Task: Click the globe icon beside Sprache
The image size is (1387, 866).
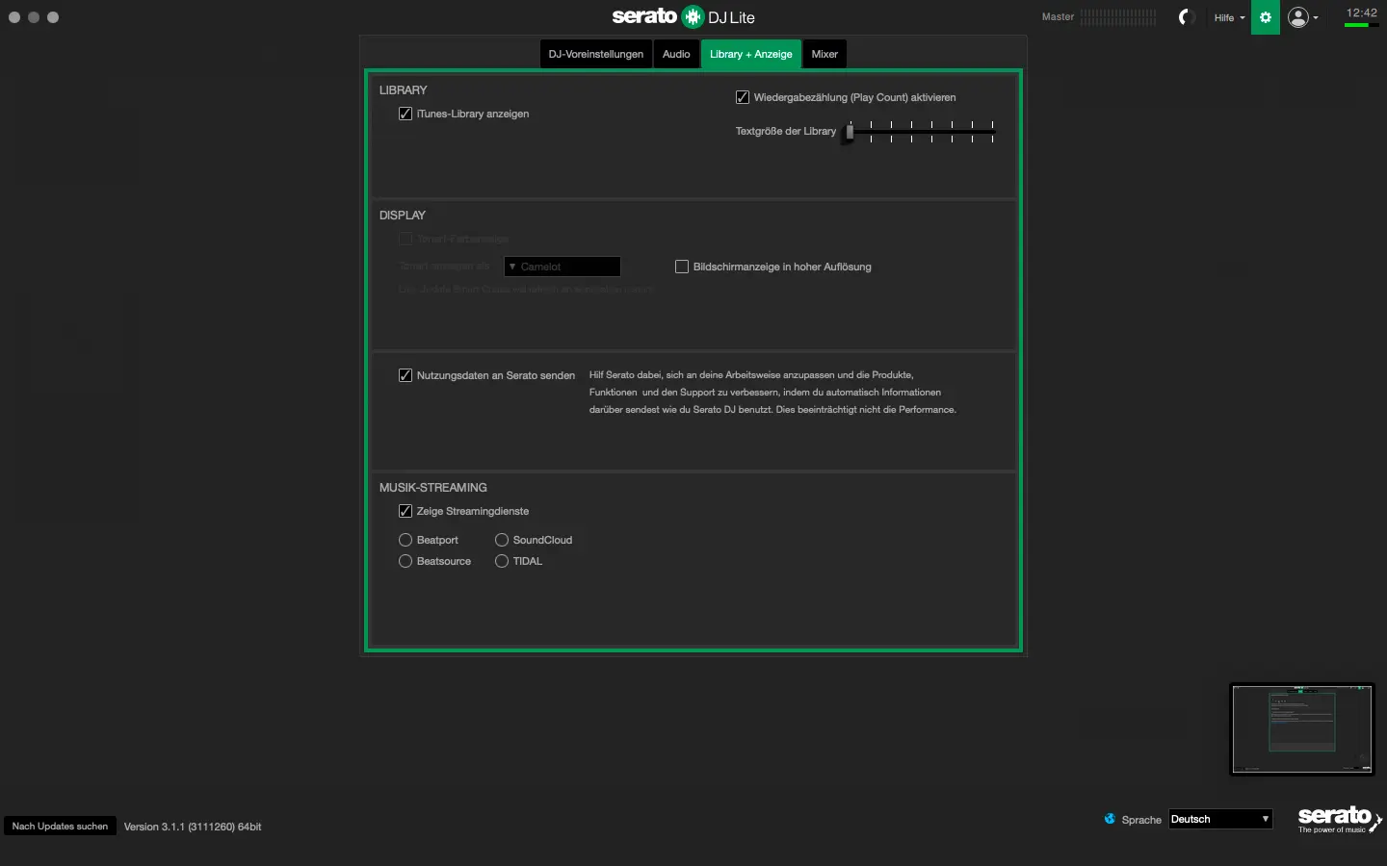Action: point(1110,819)
